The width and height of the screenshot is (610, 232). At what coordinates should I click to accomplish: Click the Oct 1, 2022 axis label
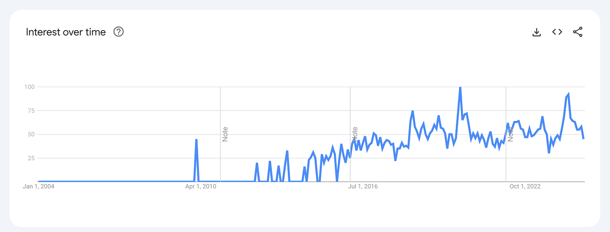point(525,186)
